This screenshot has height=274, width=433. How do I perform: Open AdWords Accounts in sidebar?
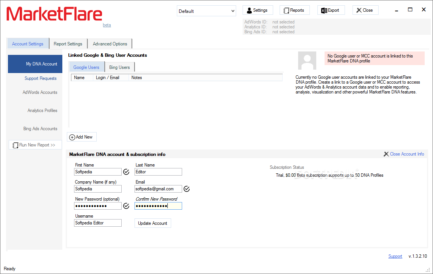point(40,92)
